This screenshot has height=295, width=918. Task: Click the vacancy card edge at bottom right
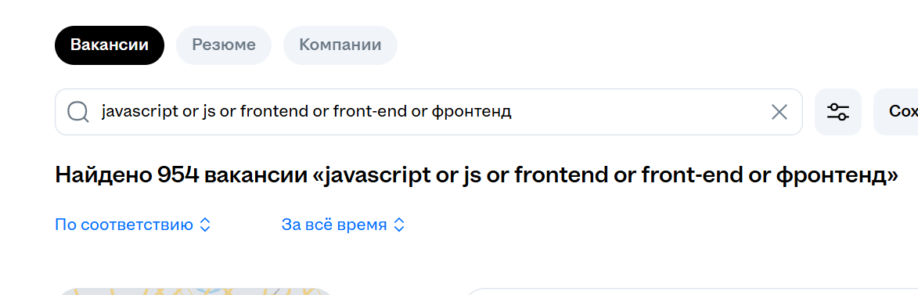click(x=691, y=292)
